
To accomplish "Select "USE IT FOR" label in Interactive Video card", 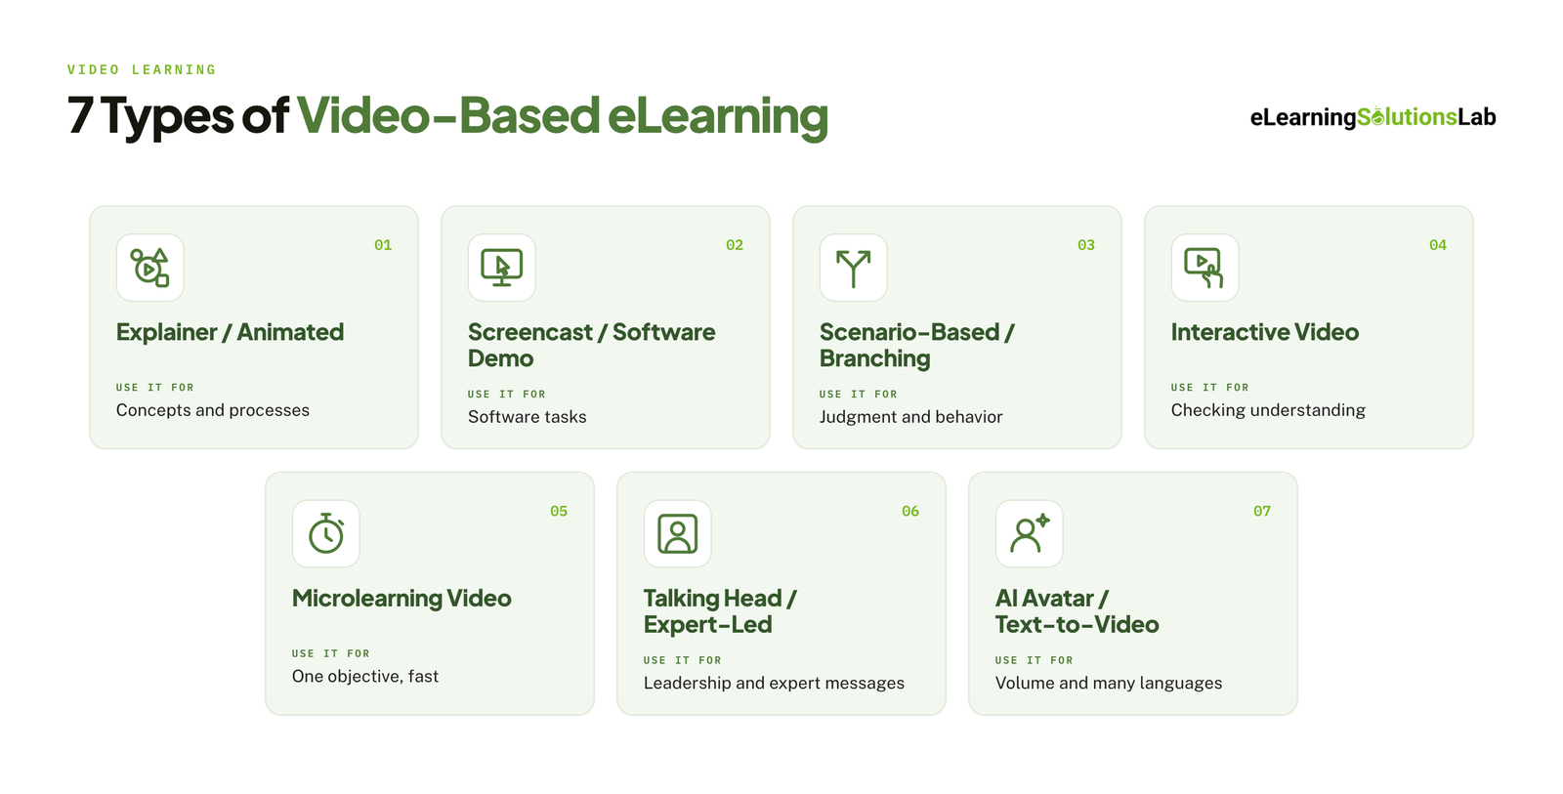I will pos(1210,388).
